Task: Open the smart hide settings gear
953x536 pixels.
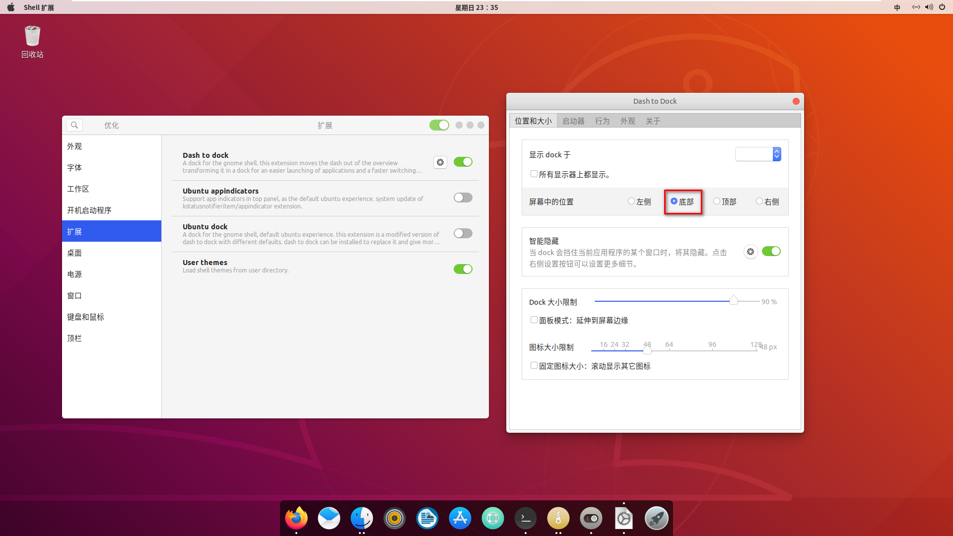Action: tap(750, 252)
